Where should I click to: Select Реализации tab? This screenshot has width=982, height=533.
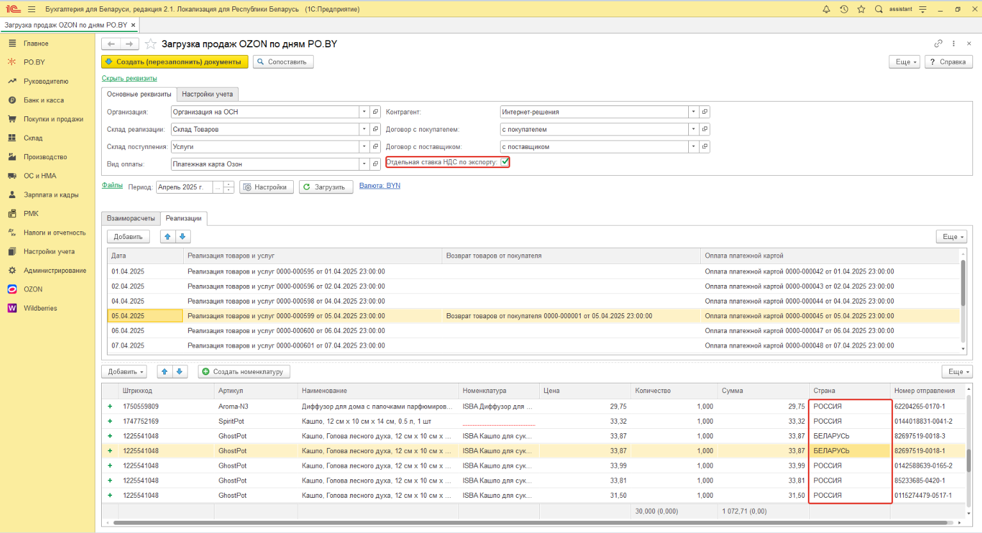click(x=184, y=219)
